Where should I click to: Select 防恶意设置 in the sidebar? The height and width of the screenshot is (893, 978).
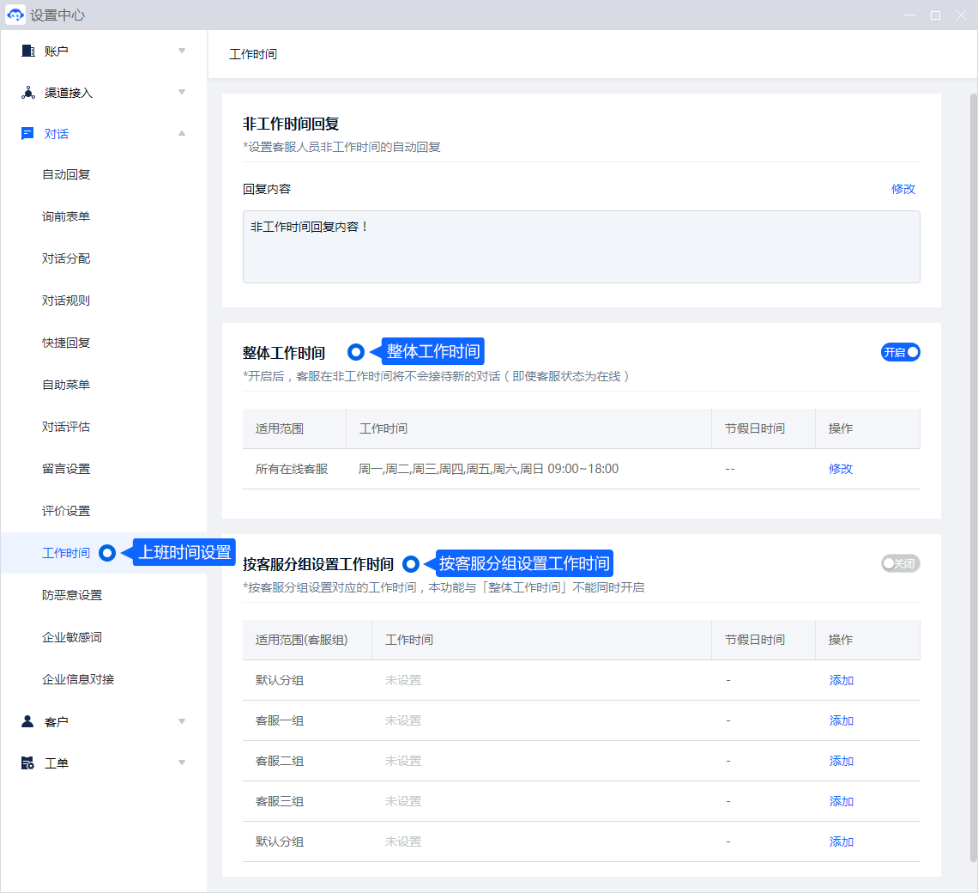[72, 595]
